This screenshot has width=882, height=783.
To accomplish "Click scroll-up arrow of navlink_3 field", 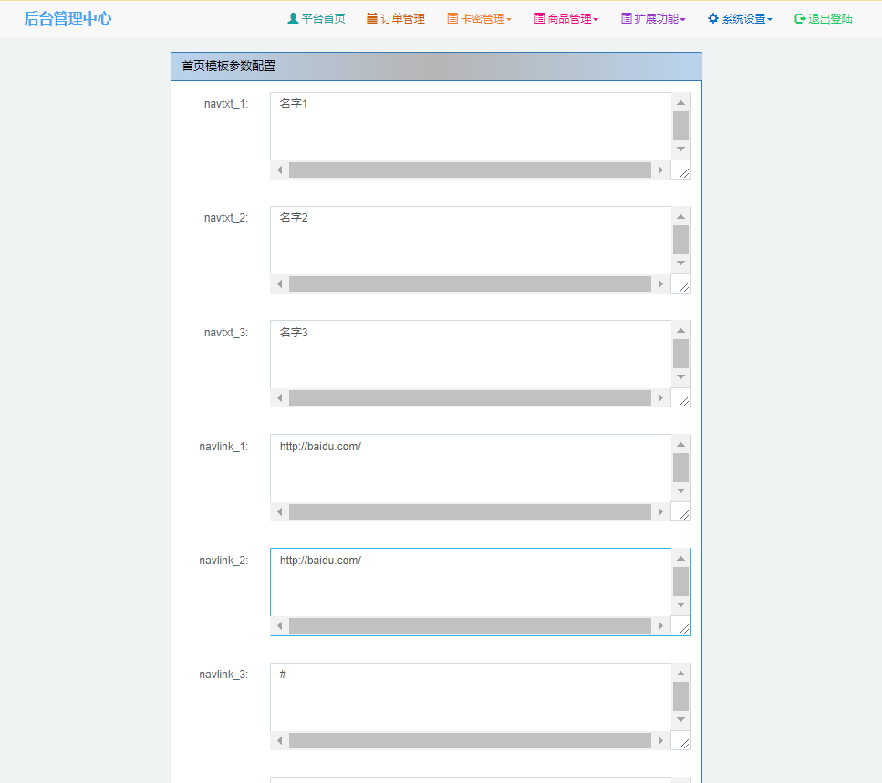I will 680,674.
